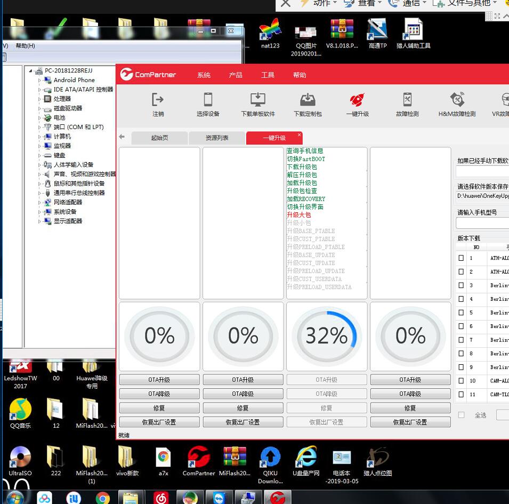Click 恢复出厂设置 under the fourth device slot

tap(410, 422)
